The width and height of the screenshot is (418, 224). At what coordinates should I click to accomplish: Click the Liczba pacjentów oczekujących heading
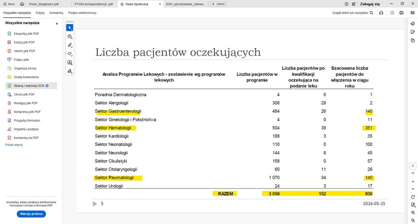coord(178,53)
